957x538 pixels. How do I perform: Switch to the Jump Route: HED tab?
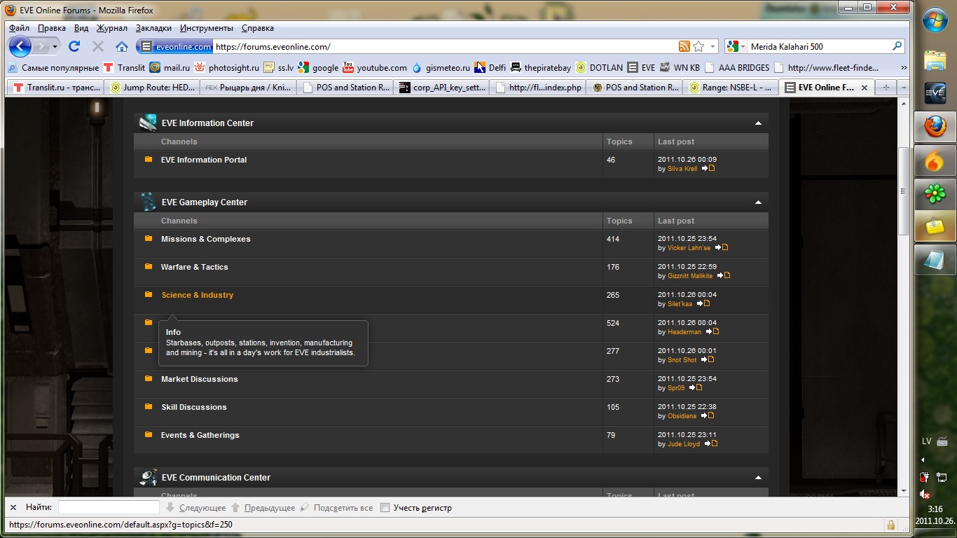(x=152, y=88)
